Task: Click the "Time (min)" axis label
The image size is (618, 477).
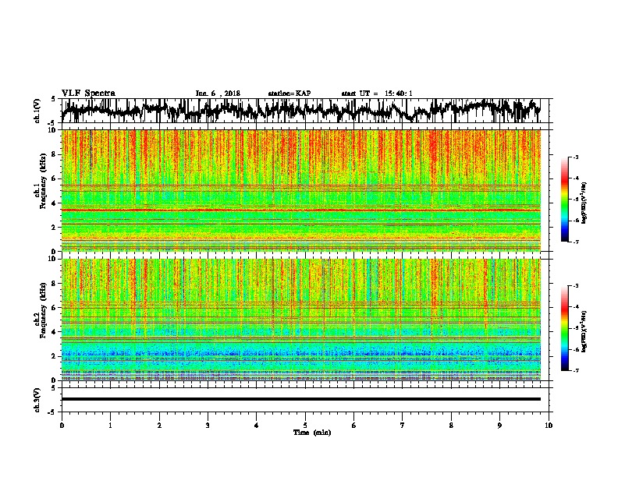Action: click(312, 433)
